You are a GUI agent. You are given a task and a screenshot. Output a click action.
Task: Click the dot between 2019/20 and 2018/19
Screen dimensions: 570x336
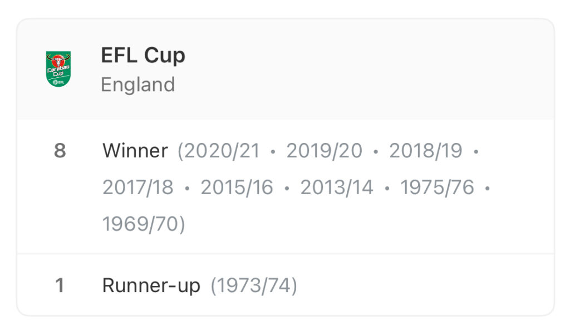[376, 151]
